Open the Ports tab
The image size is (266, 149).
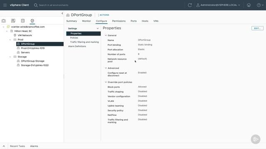tap(133, 21)
